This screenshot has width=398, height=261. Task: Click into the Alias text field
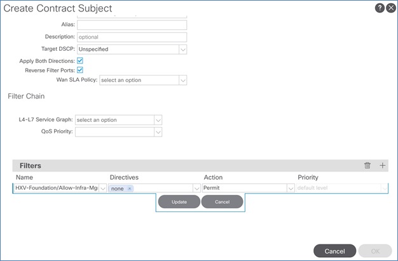click(132, 25)
